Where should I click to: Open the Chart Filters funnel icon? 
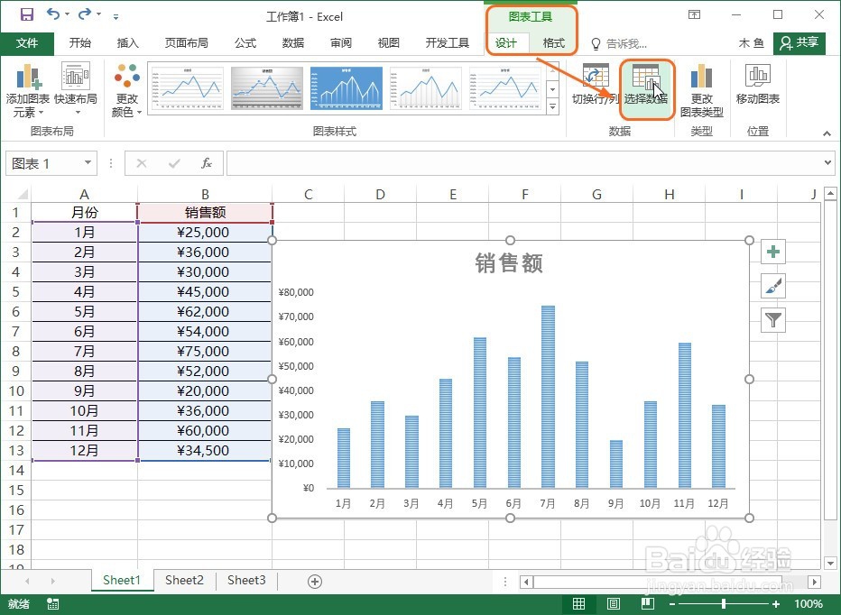pyautogui.click(x=772, y=320)
